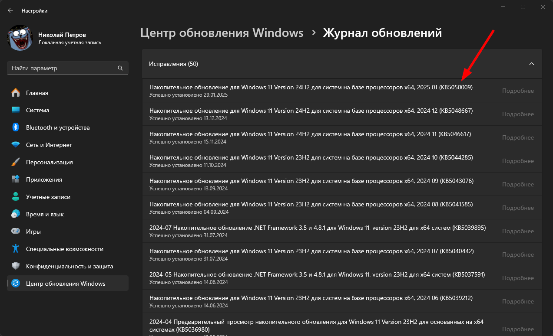The width and height of the screenshot is (553, 336).
Task: Click the .NET Framework update title KB5037591
Action: [x=317, y=274]
